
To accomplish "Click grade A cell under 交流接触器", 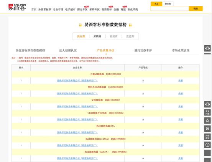I will 143,106.
